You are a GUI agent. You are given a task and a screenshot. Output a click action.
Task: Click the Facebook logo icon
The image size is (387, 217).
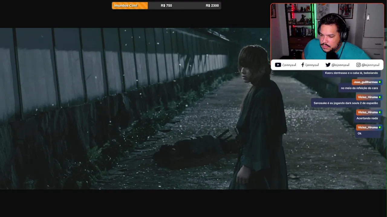point(303,65)
